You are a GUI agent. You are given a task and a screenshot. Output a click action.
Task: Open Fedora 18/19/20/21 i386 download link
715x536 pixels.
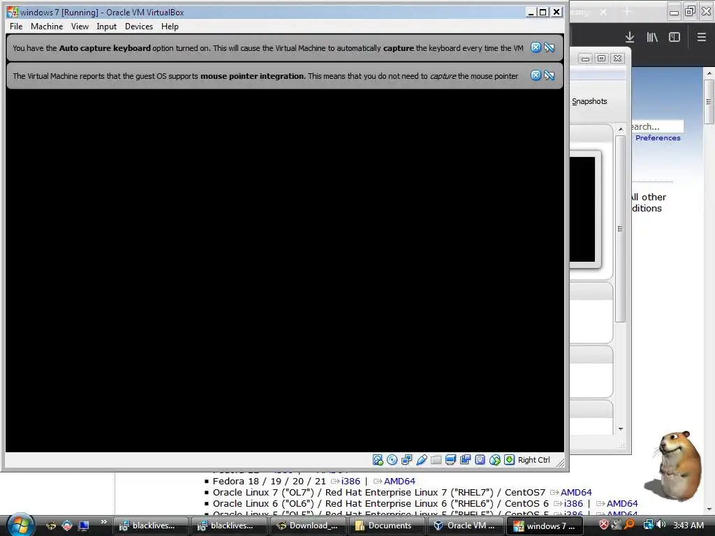click(351, 482)
